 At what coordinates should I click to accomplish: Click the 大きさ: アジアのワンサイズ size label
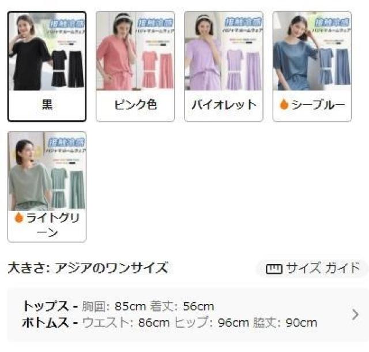88,268
